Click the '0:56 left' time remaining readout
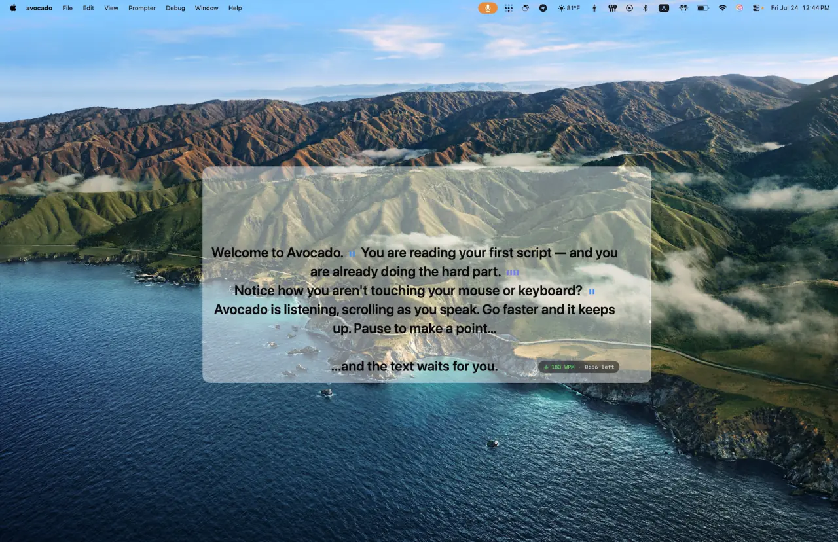 pyautogui.click(x=599, y=367)
